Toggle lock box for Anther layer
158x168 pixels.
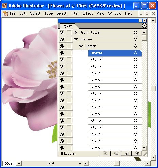point(69,46)
